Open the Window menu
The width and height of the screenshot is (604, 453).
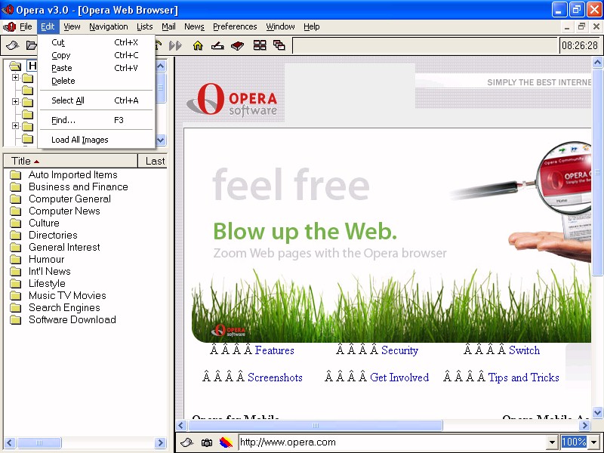coord(280,26)
